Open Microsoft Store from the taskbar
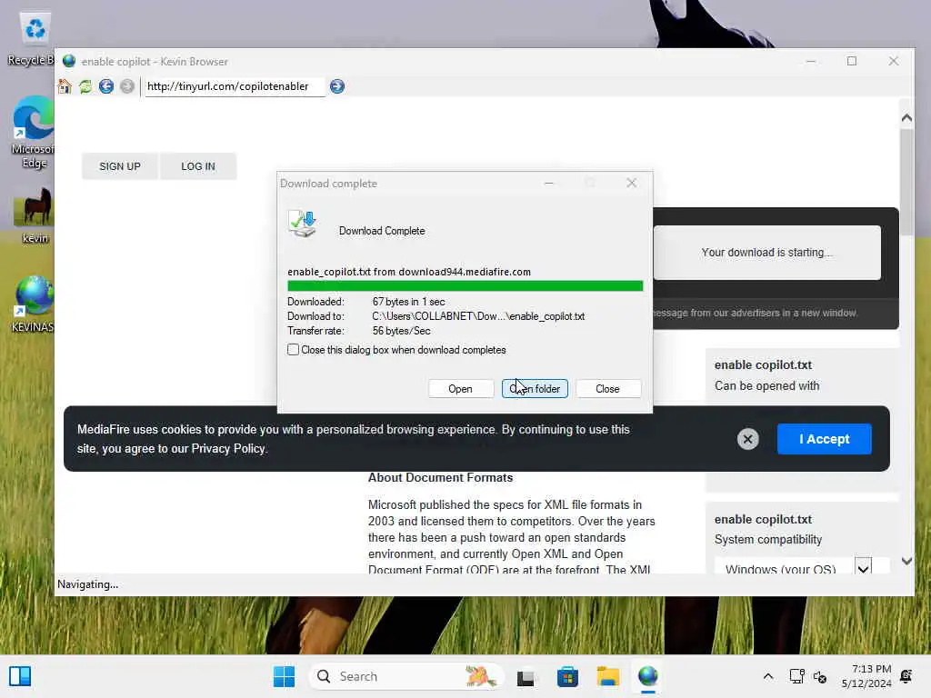The image size is (931, 698). (567, 676)
